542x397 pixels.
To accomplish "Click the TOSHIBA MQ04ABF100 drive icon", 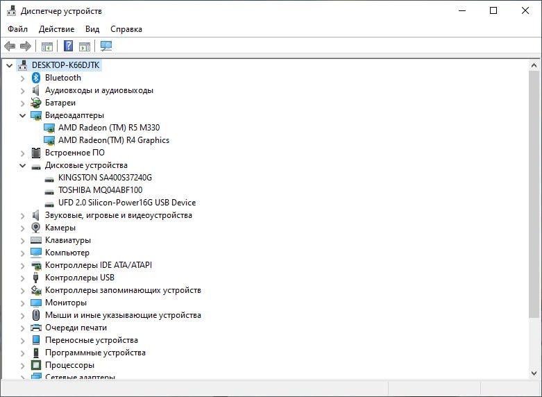I will point(49,192).
